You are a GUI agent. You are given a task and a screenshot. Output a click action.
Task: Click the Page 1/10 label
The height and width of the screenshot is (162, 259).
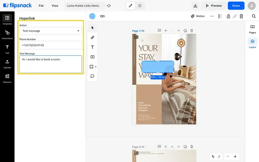coord(138,31)
